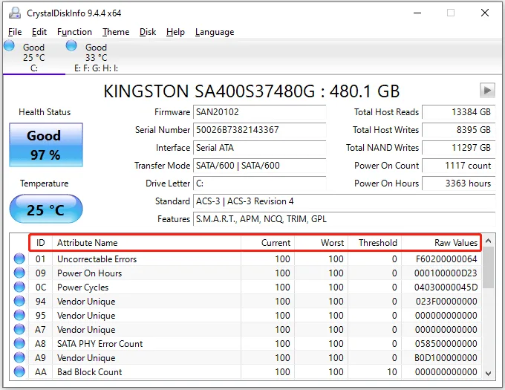Click the scroll down arrow of attribute list
This screenshot has width=505, height=390.
489,373
